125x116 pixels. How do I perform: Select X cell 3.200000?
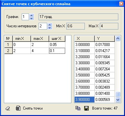pos(85,57)
